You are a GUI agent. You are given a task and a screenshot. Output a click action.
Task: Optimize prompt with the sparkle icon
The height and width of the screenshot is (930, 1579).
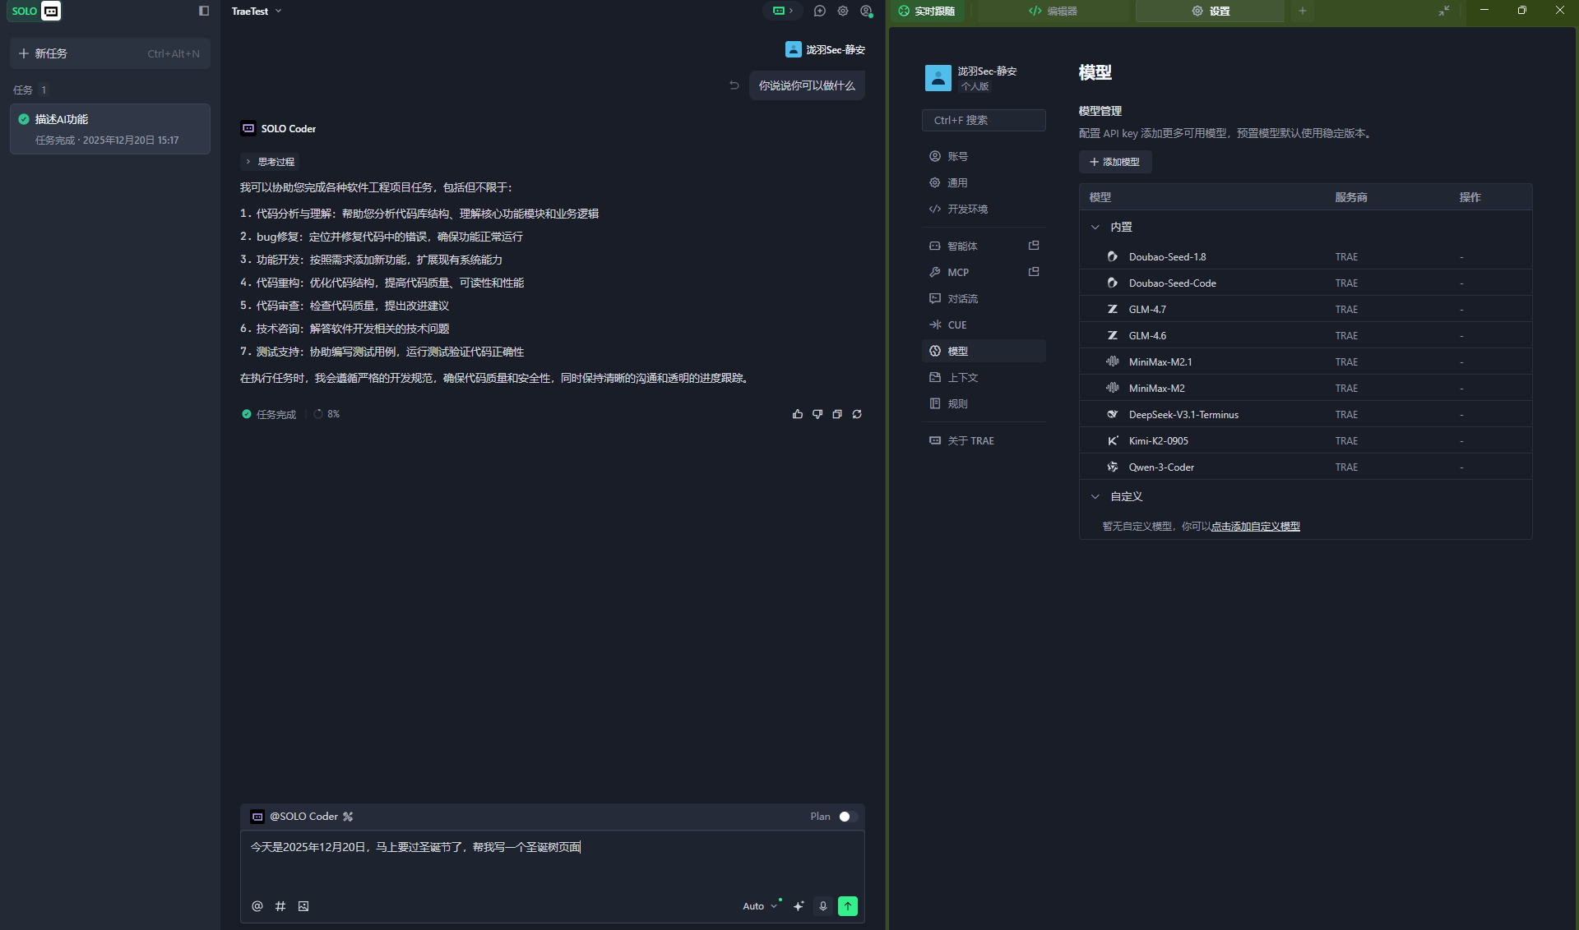pos(799,906)
